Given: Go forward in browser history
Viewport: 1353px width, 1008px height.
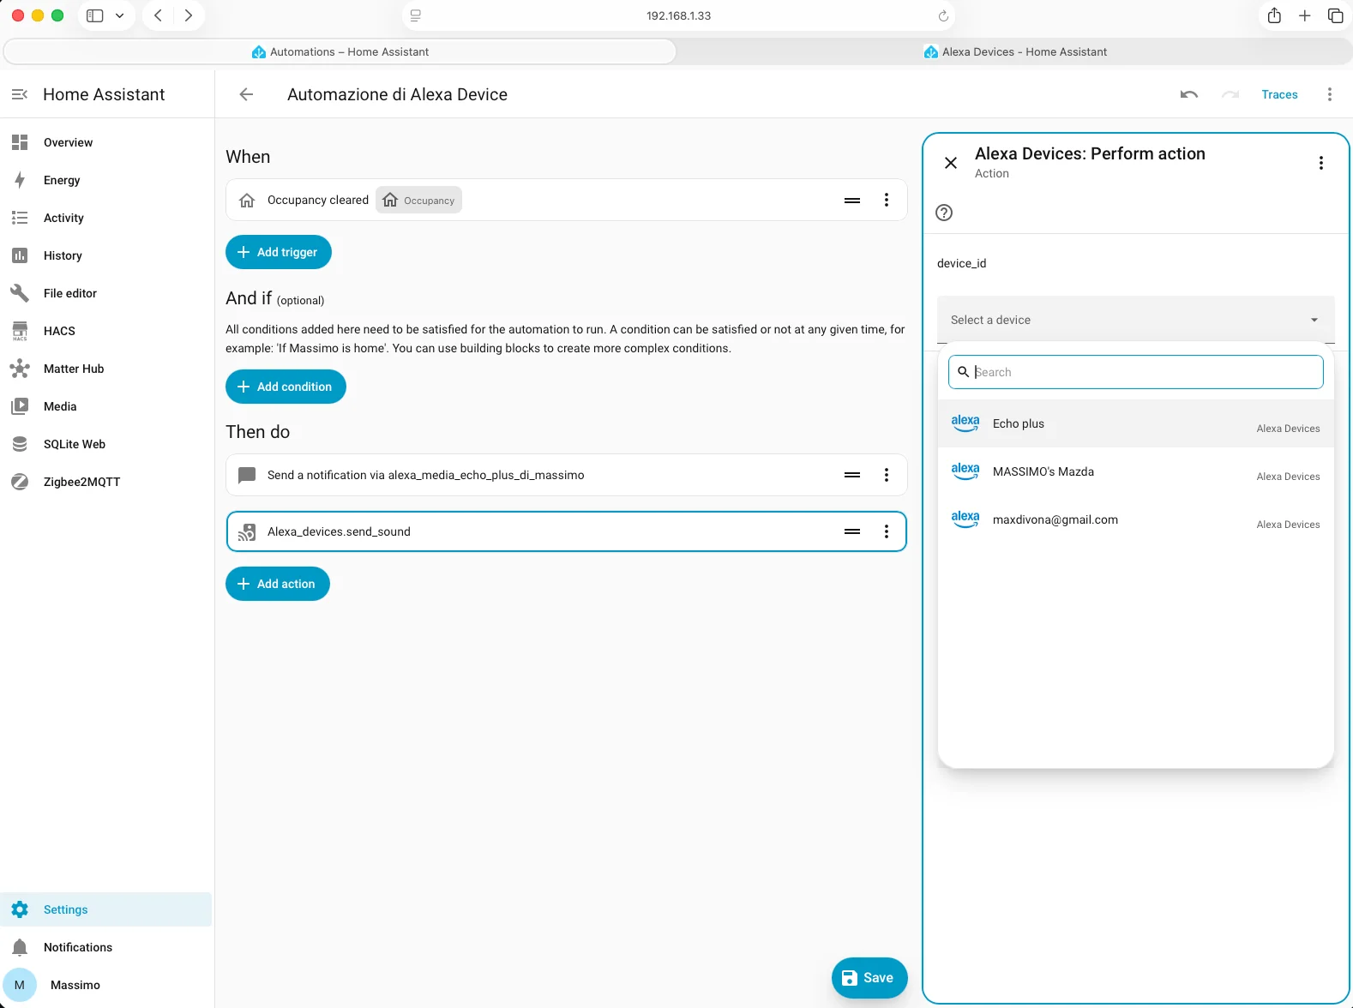Looking at the screenshot, I should click(x=189, y=15).
